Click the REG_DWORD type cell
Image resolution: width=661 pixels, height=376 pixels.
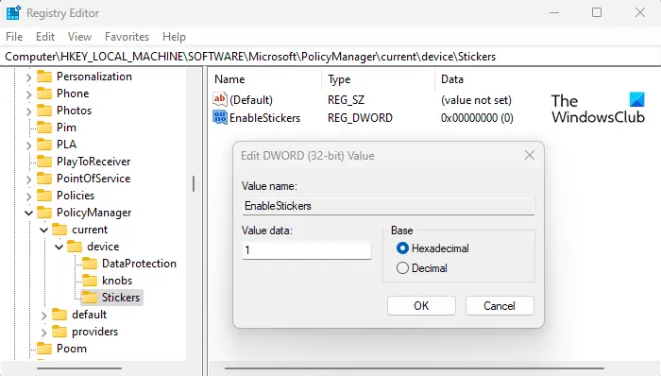(x=360, y=117)
